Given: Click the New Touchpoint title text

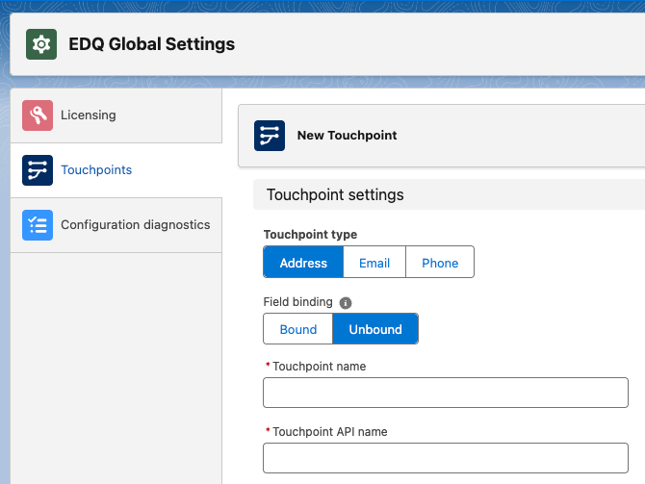Looking at the screenshot, I should pyautogui.click(x=347, y=136).
